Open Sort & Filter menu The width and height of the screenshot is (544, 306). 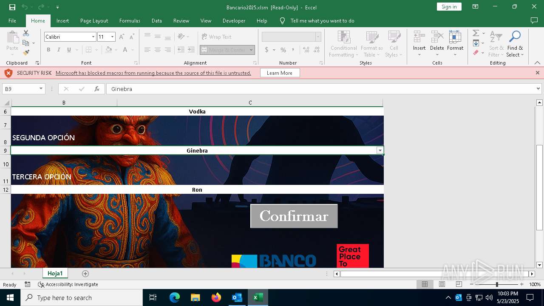pos(496,44)
